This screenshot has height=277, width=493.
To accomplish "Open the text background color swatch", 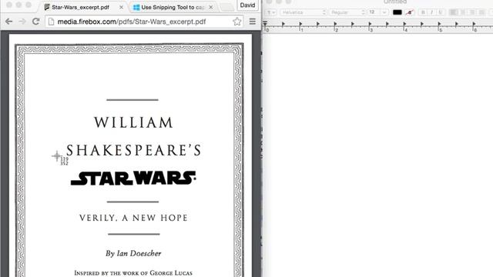I will click(x=409, y=12).
